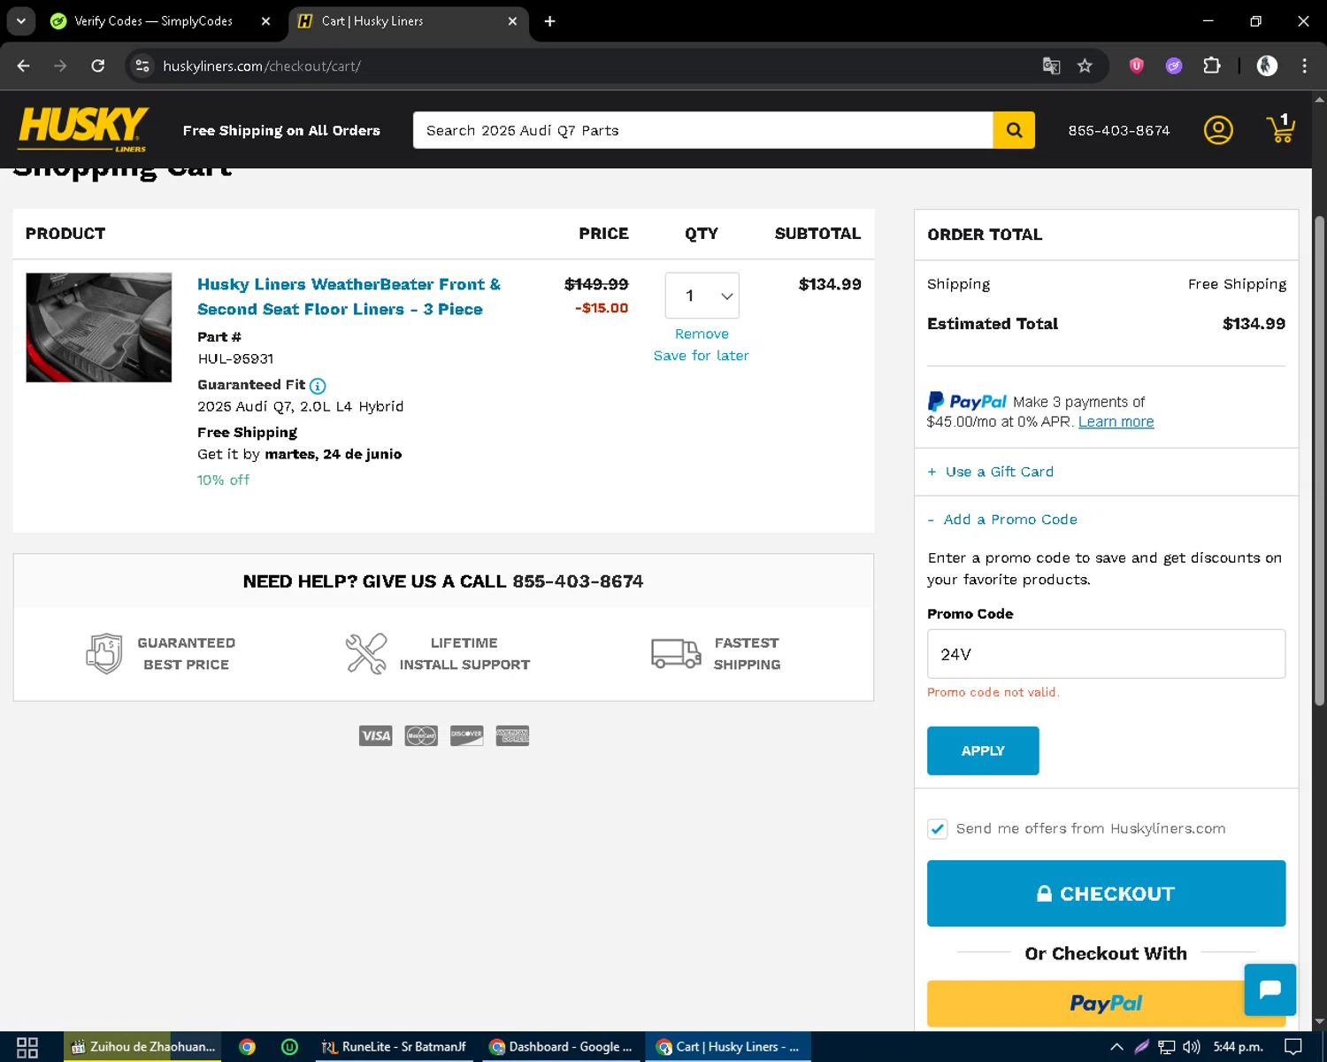
Task: Click the Chrome profile avatar
Action: point(1267,65)
